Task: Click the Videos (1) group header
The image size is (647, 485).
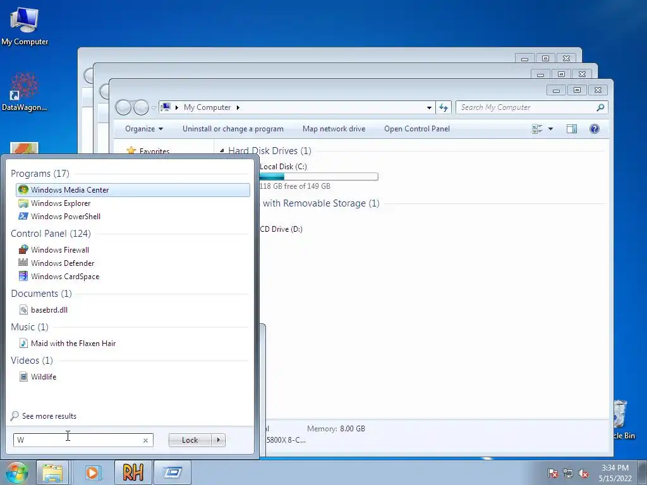Action: click(32, 361)
